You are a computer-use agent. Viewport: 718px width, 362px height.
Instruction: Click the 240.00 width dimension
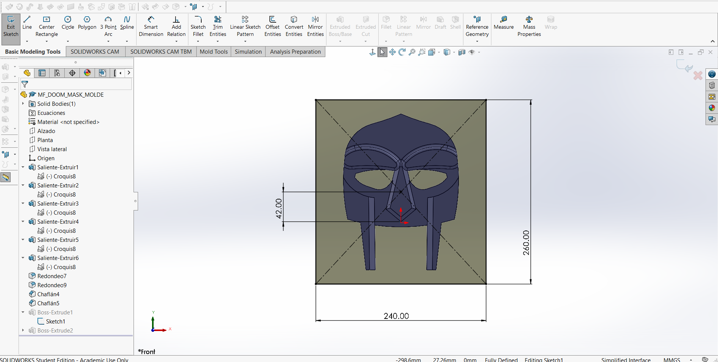tap(396, 316)
